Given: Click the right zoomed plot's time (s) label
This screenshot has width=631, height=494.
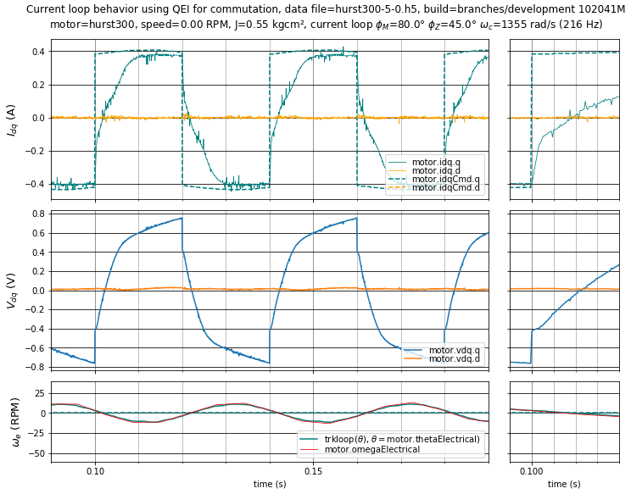Looking at the screenshot, I should coord(564,484).
